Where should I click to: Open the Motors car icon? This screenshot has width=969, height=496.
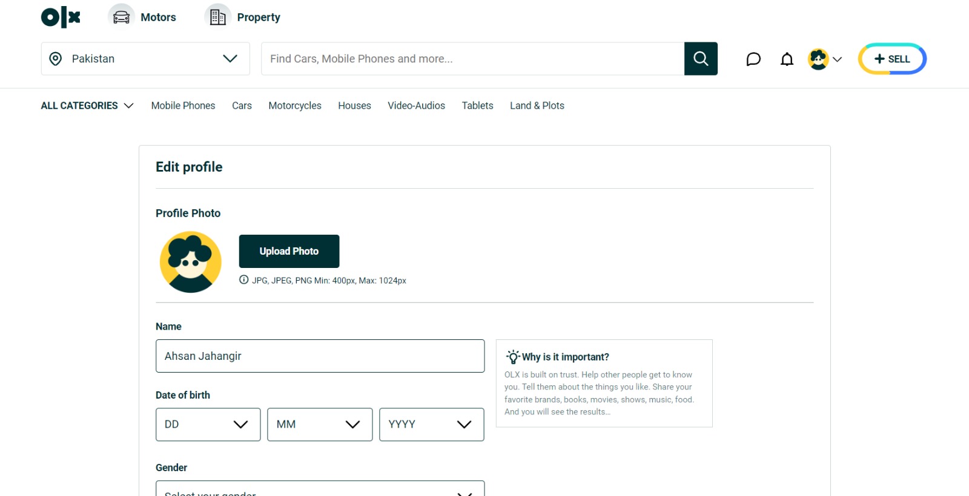tap(121, 17)
